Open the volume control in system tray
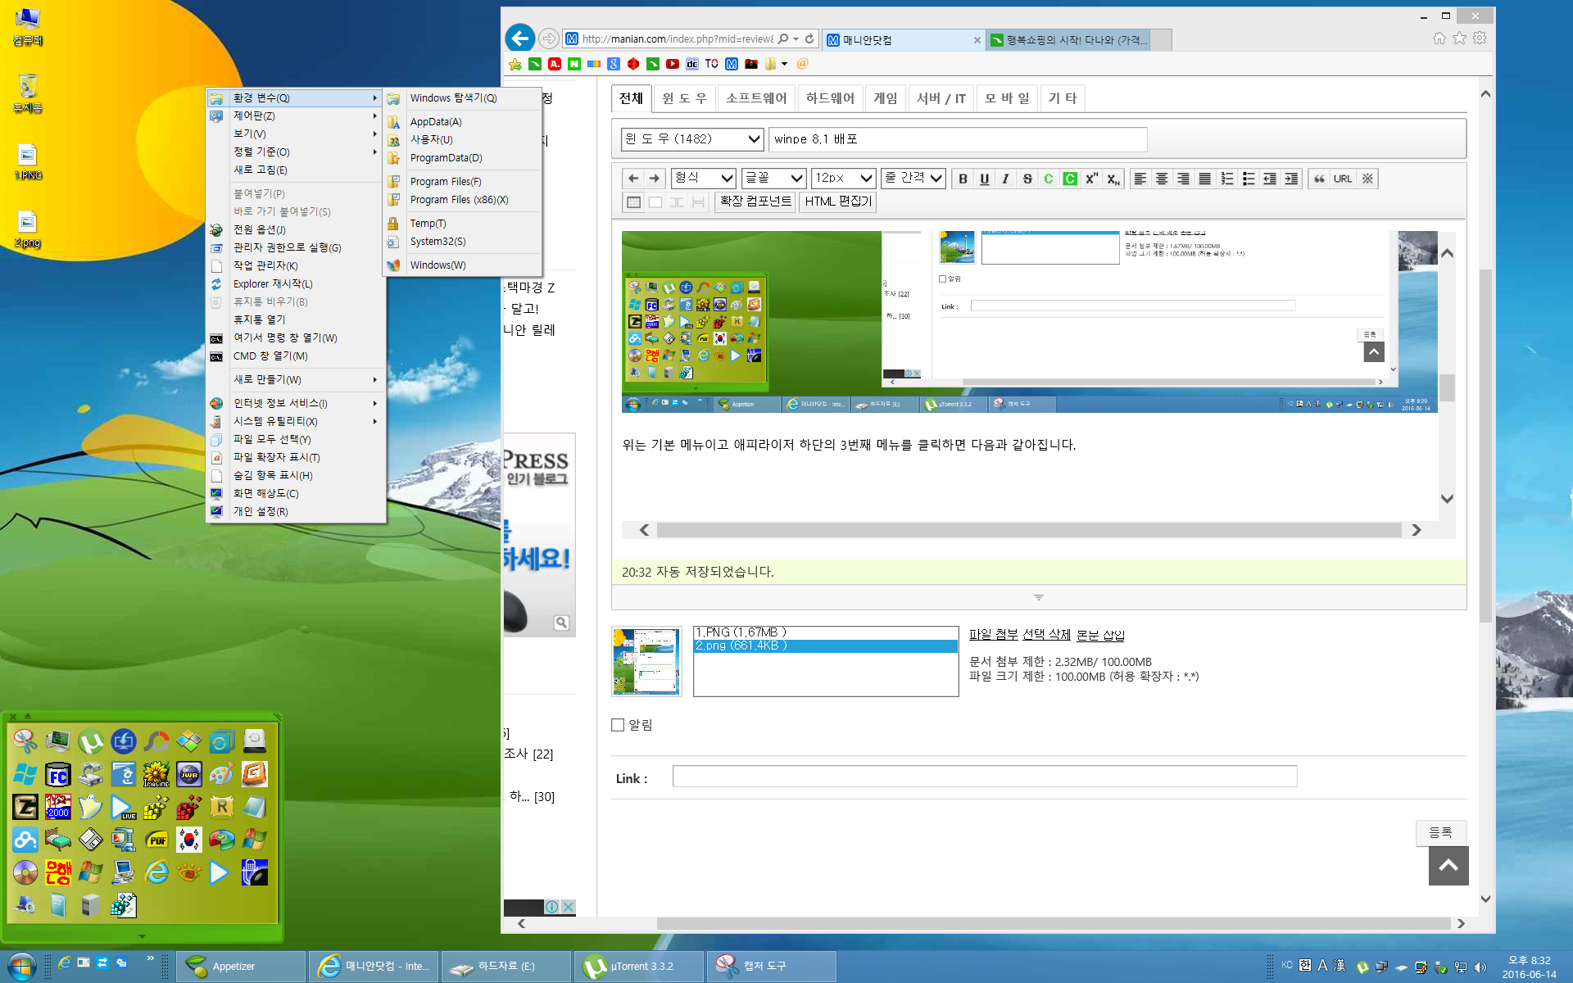Viewport: 1573px width, 983px height. [x=1480, y=967]
